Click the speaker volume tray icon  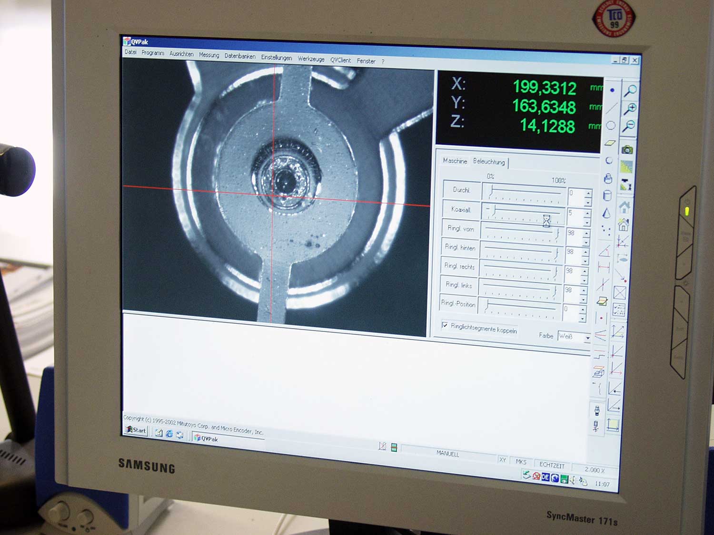tap(573, 480)
